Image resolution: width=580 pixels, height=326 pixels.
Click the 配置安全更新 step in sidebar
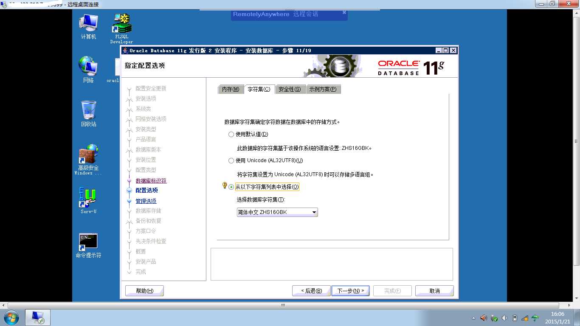pyautogui.click(x=151, y=88)
